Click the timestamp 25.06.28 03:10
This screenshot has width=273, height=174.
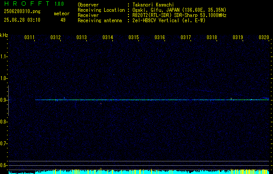click(x=22, y=20)
